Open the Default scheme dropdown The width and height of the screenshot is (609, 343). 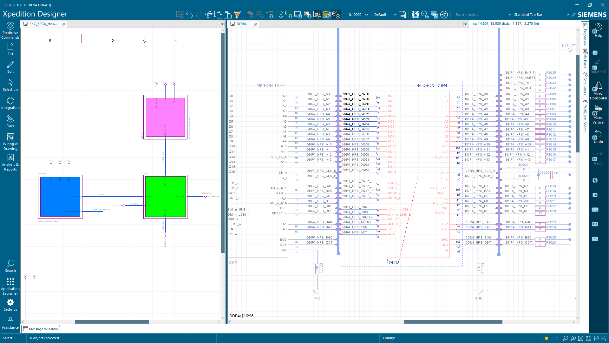coord(394,15)
